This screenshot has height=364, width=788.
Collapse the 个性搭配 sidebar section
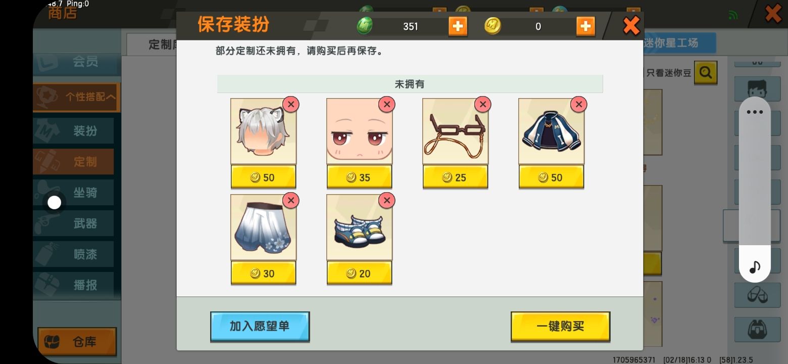(77, 97)
